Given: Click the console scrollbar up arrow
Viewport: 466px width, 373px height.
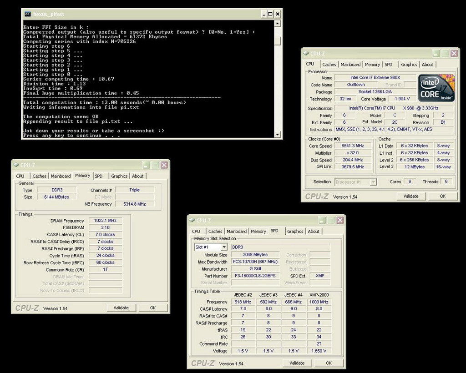Looking at the screenshot, I should coord(277,23).
